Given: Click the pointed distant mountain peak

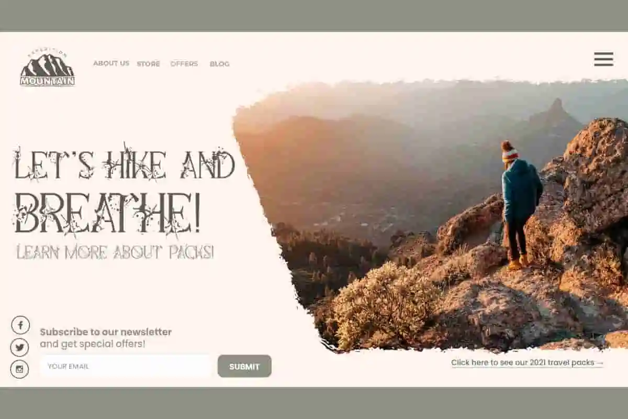Looking at the screenshot, I should 556,112.
